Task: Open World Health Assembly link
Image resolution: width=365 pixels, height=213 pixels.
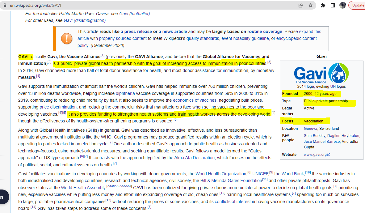Action: click(83, 188)
